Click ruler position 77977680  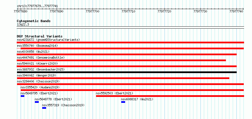tap(21, 11)
